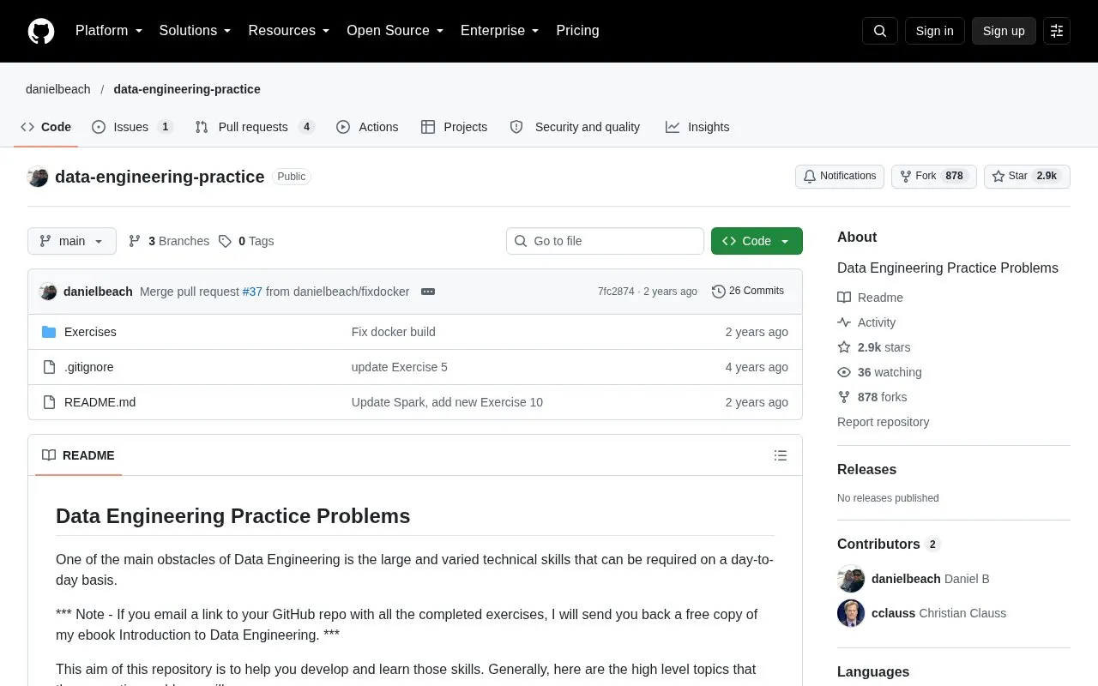Switch to the Issues tab
This screenshot has height=686, width=1098.
coord(132,127)
